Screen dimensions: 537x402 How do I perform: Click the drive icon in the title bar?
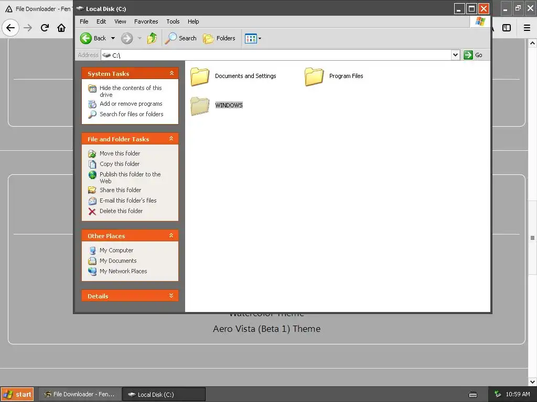(80, 8)
